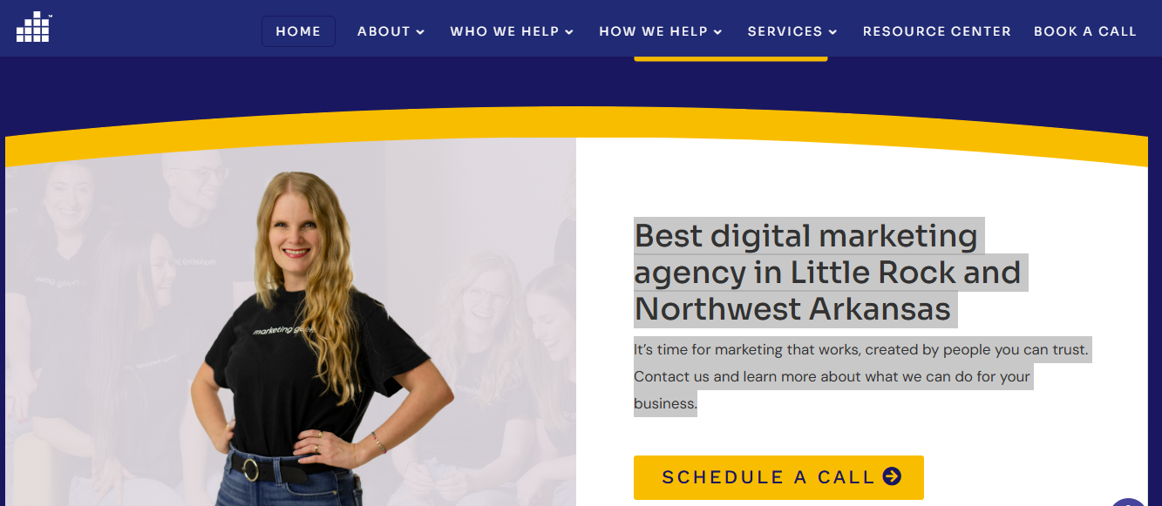Open the HOW WE HELP menu label
This screenshot has height=506, width=1162.
654,31
